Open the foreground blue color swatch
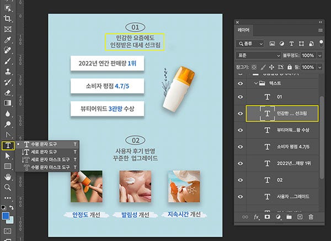331x241 pixels. click(6, 216)
